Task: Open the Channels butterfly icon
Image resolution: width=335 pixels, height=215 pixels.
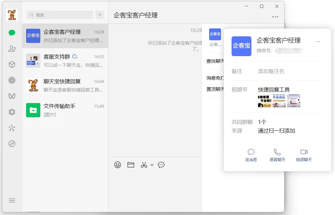Action: [x=12, y=96]
